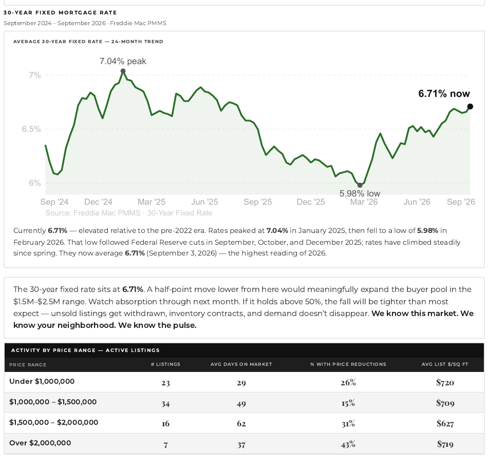Click the 5.98% low data point
The image size is (488, 472).
360,185
